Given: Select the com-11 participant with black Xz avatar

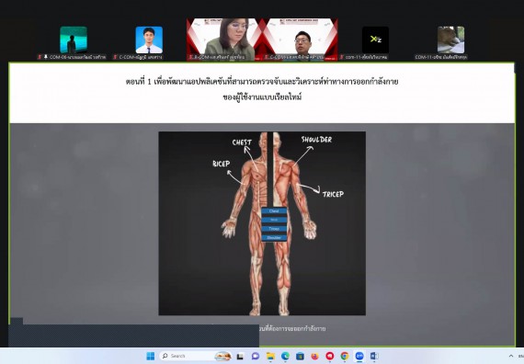Looking at the screenshot, I should pos(375,40).
